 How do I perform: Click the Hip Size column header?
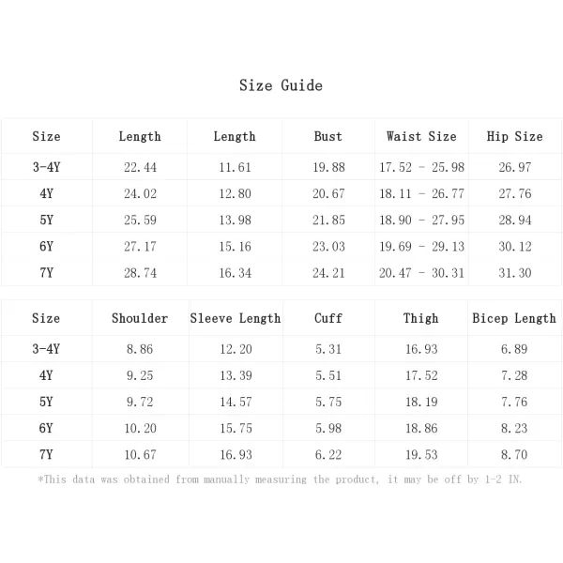pos(514,136)
